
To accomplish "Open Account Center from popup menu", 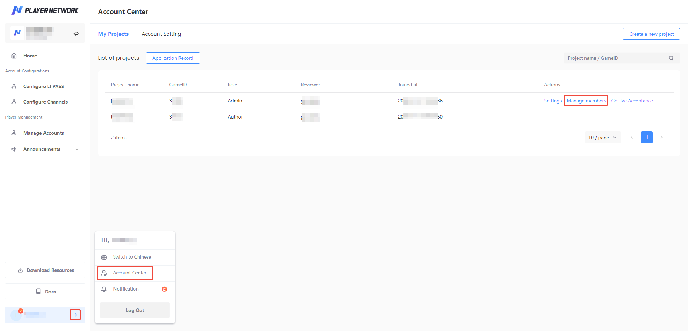I will (x=129, y=273).
